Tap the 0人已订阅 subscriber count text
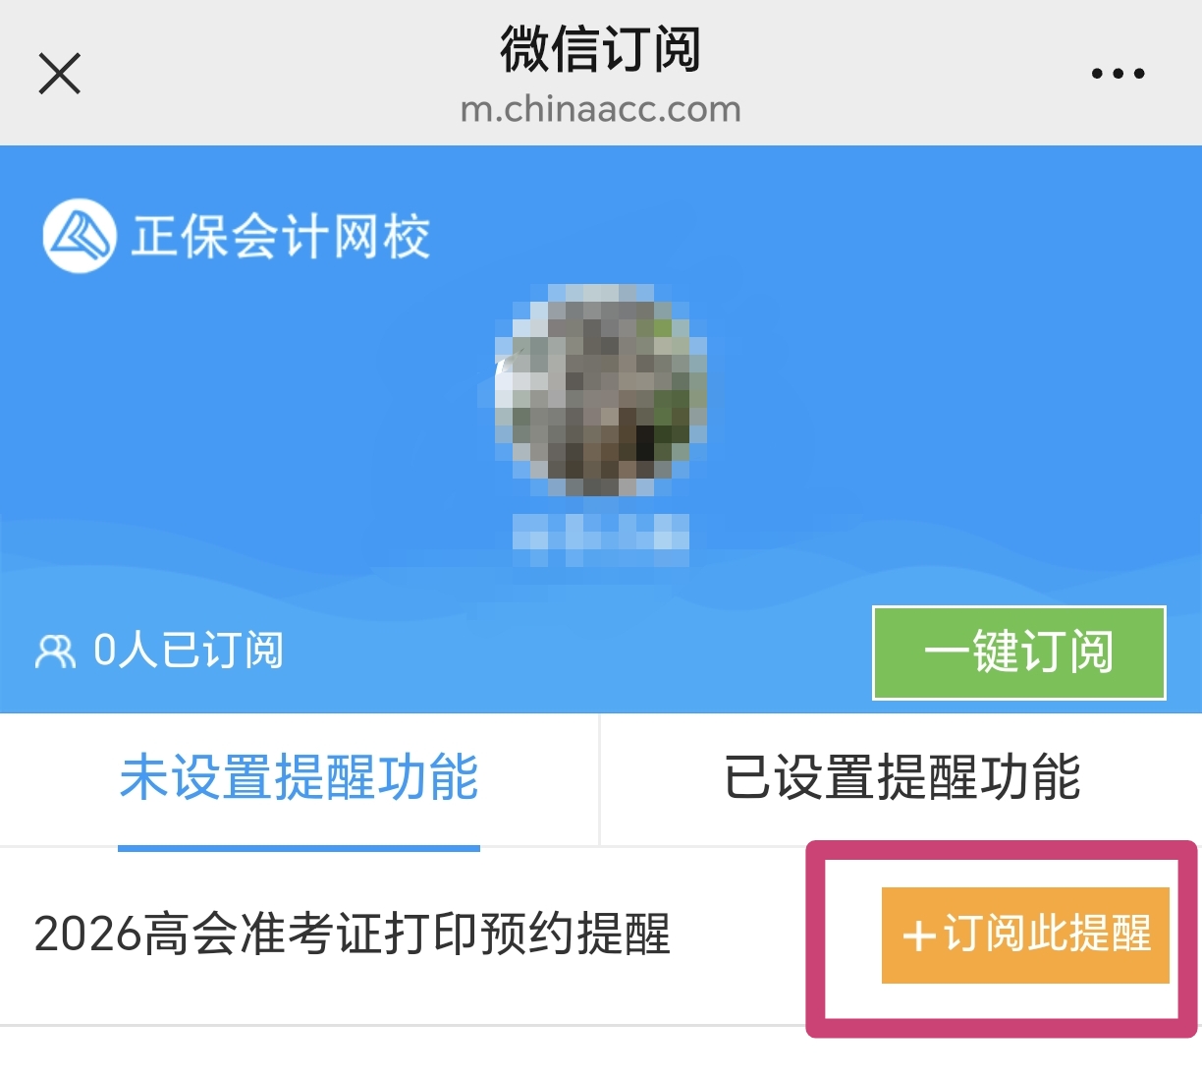The height and width of the screenshot is (1077, 1202). [189, 651]
